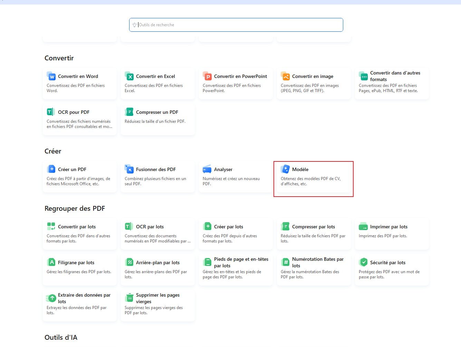Open Fusionner des PDF title
461x347 pixels.
pyautogui.click(x=156, y=169)
